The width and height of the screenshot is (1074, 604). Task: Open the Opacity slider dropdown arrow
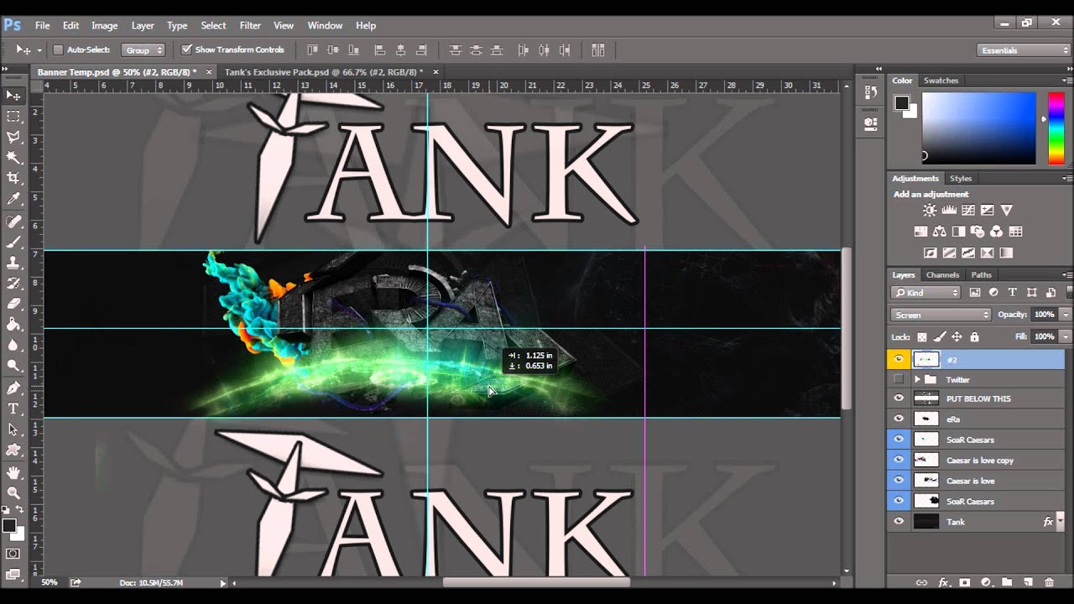(1065, 315)
